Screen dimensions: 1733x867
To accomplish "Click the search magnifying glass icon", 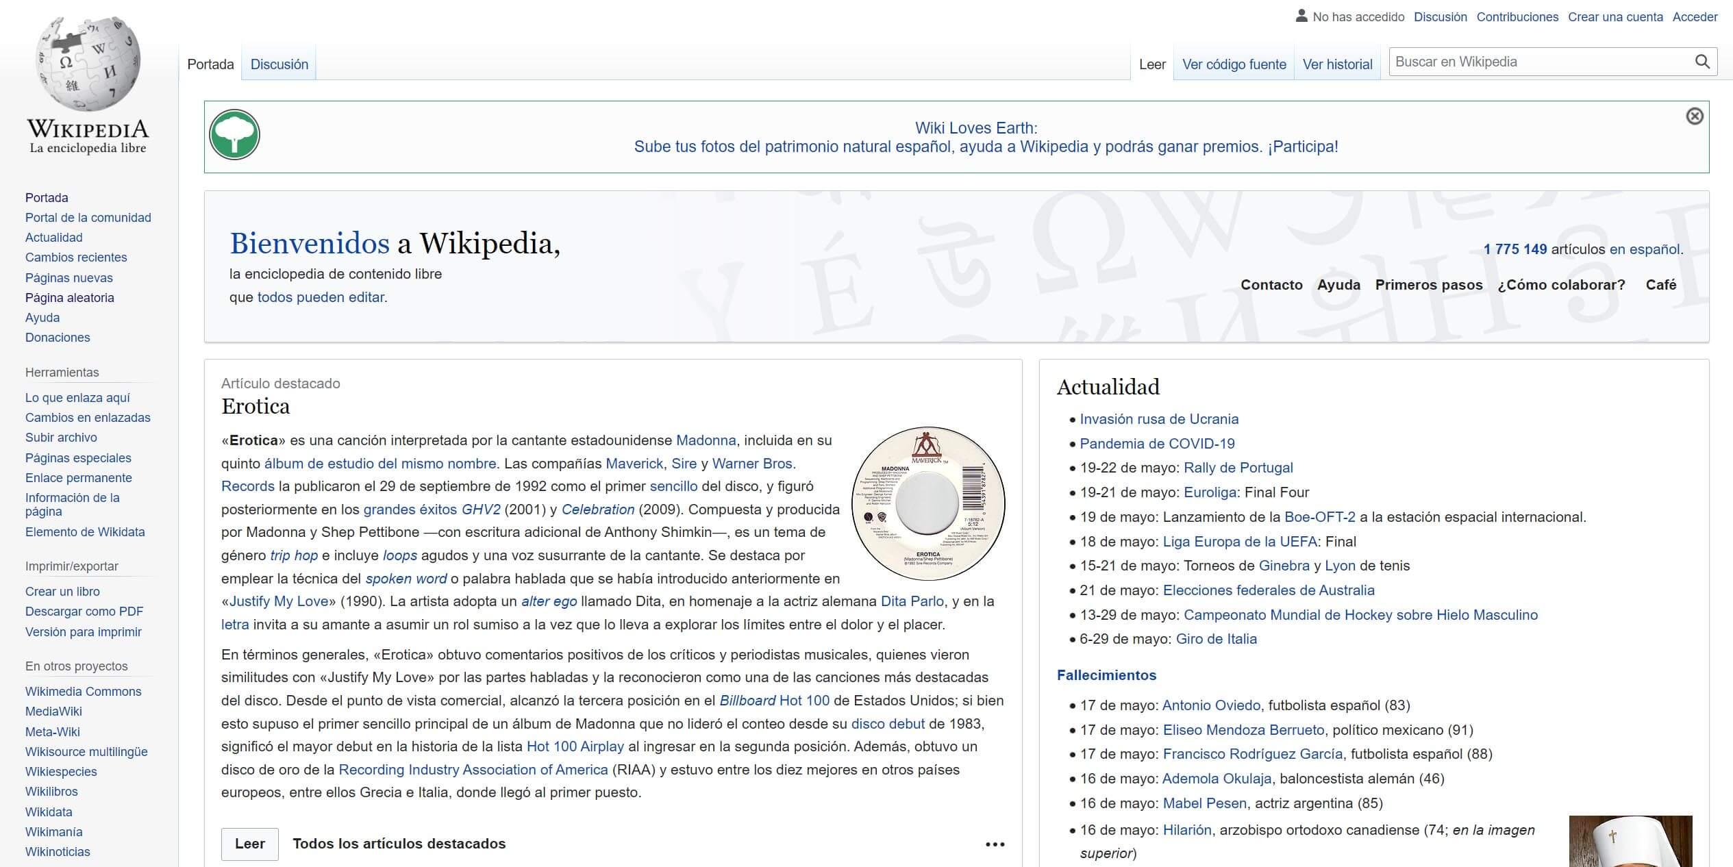I will click(x=1702, y=62).
